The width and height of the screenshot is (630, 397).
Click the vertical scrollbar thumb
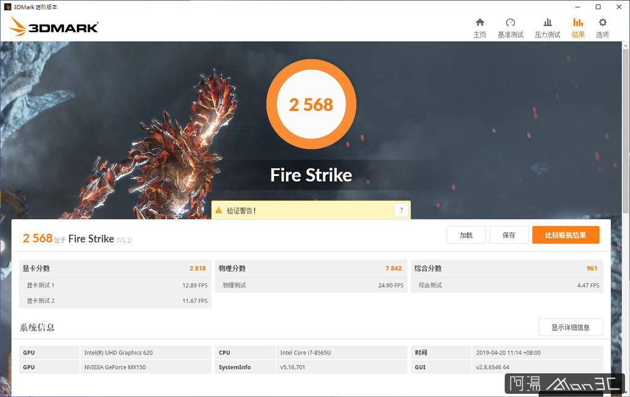[626, 132]
